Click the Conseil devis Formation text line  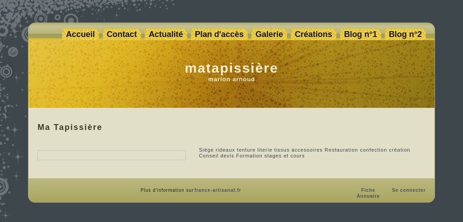(251, 156)
